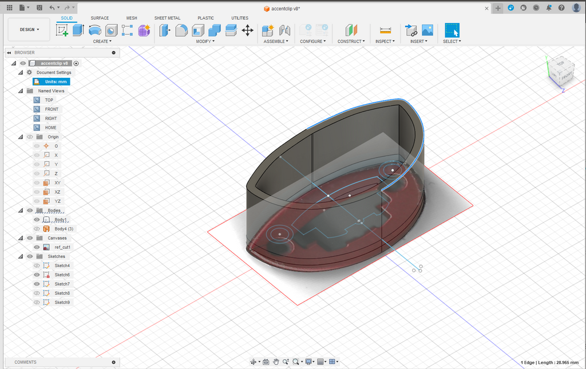Switch to the SURFACE tab
Screen dimensions: 586x369
(100, 18)
